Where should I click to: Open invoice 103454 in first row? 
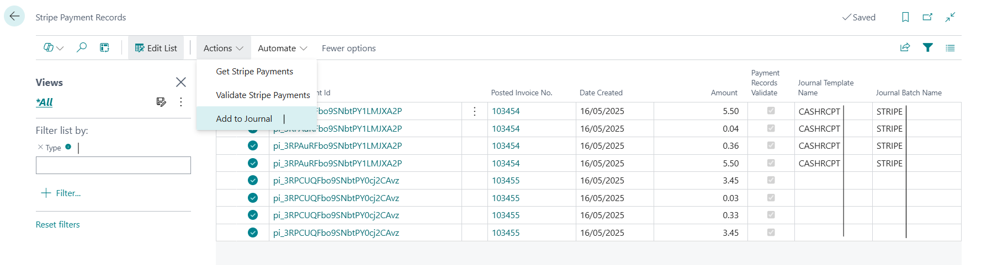506,111
